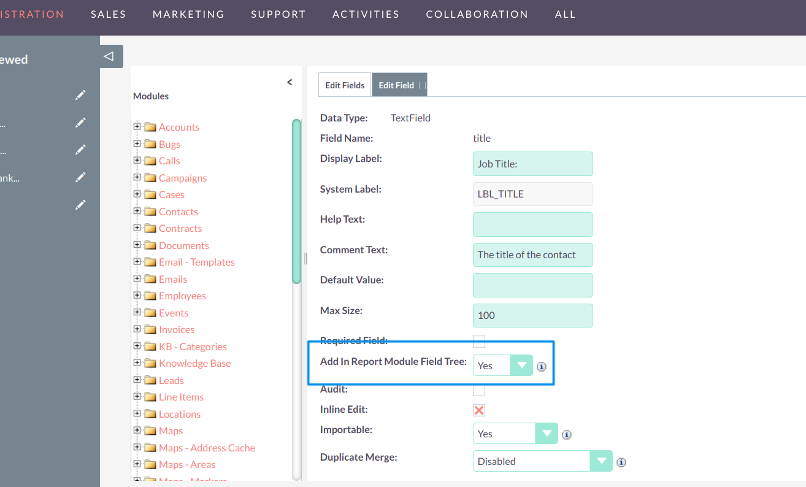Viewport: 806px width, 487px height.
Task: Click the Contacts folder icon
Action: tap(150, 212)
